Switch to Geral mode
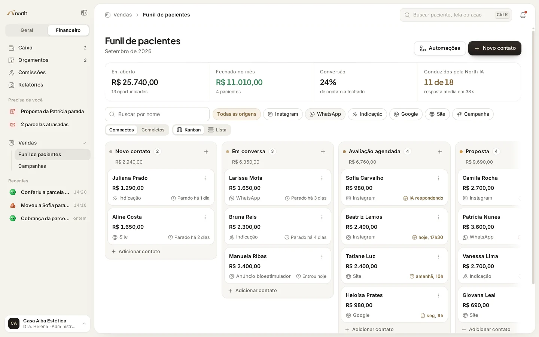 (27, 30)
